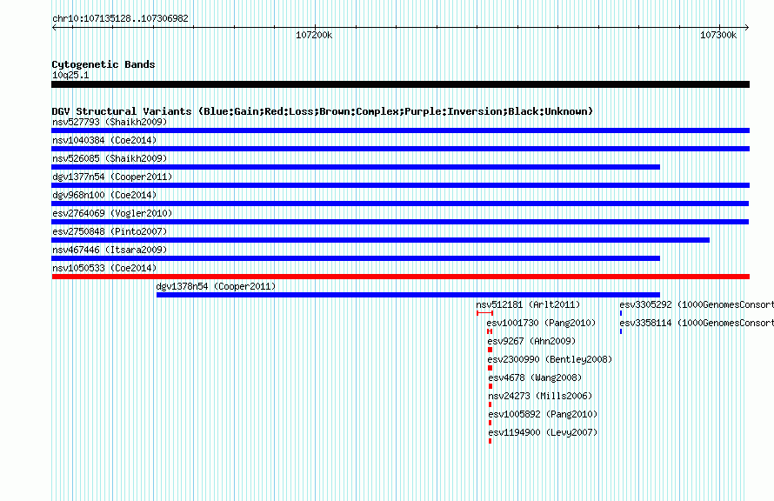
Task: Click the esv1005892 (Pang2010) label text
Action: point(543,414)
